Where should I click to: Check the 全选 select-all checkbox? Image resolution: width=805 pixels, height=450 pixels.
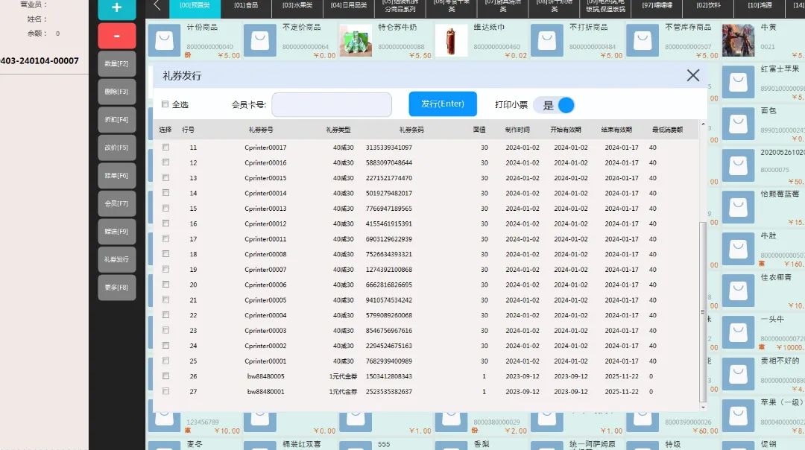coord(165,104)
